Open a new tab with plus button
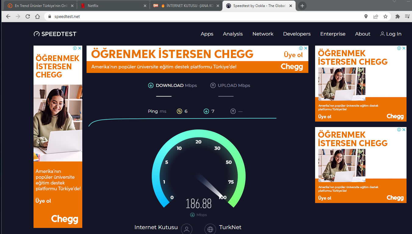The width and height of the screenshot is (412, 234). pyautogui.click(x=302, y=6)
